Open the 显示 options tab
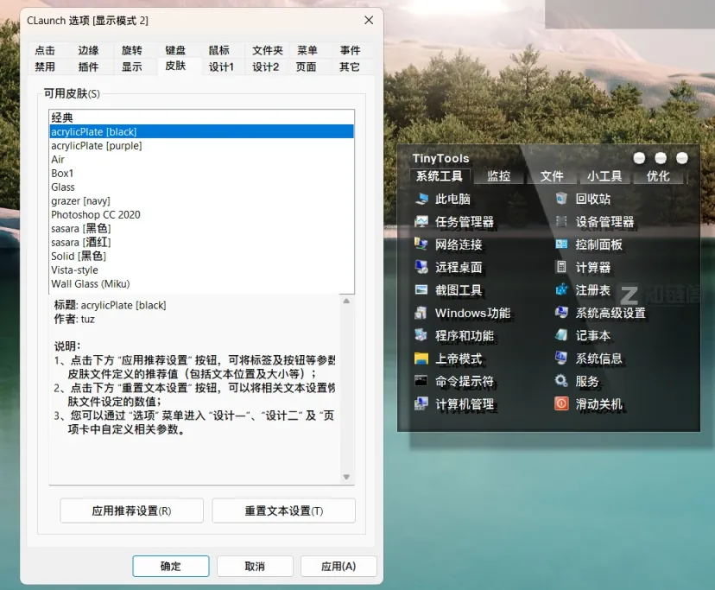Screen dimensions: 715x590 [132, 67]
